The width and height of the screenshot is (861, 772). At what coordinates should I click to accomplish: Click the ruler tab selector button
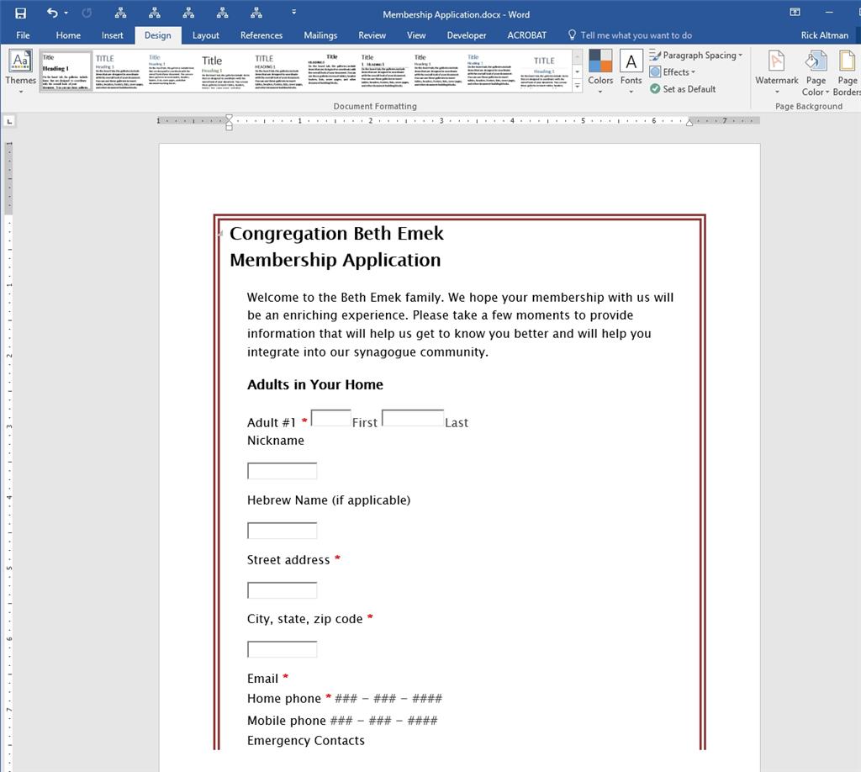[8, 121]
